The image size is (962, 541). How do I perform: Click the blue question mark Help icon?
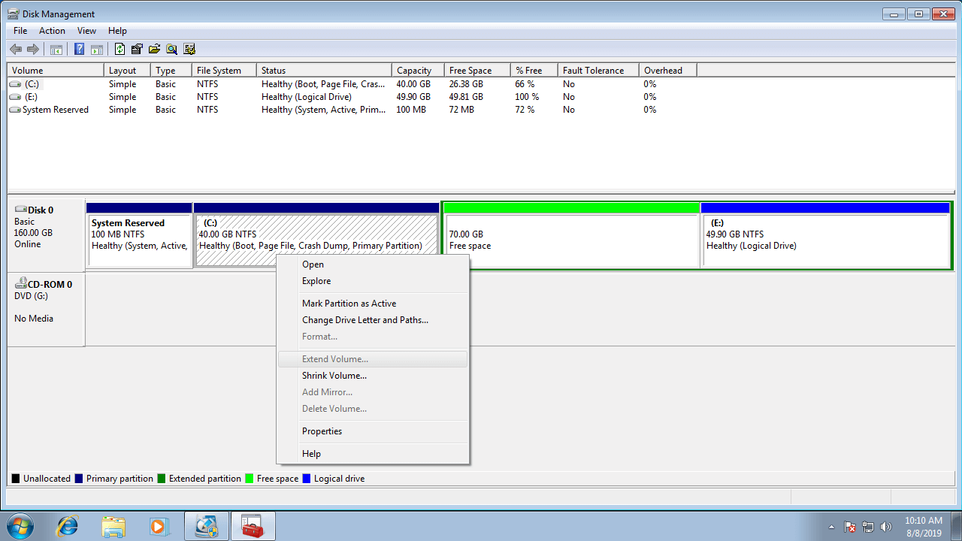[79, 50]
